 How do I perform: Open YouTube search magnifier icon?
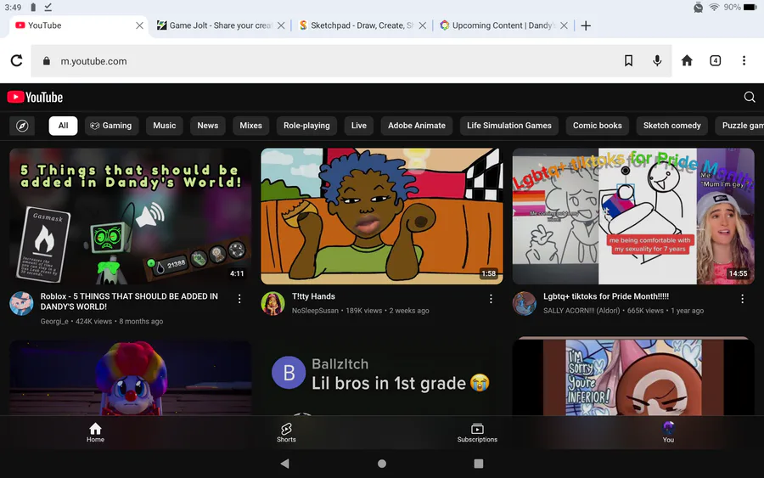(750, 97)
